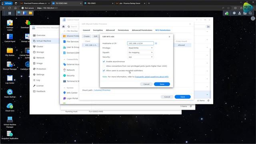
Task: Open DSM upload queue cloud icon
Action: [227, 13]
